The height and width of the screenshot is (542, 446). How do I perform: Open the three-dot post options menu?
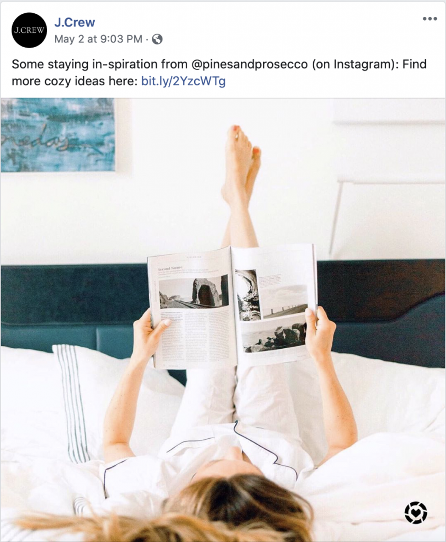[430, 19]
